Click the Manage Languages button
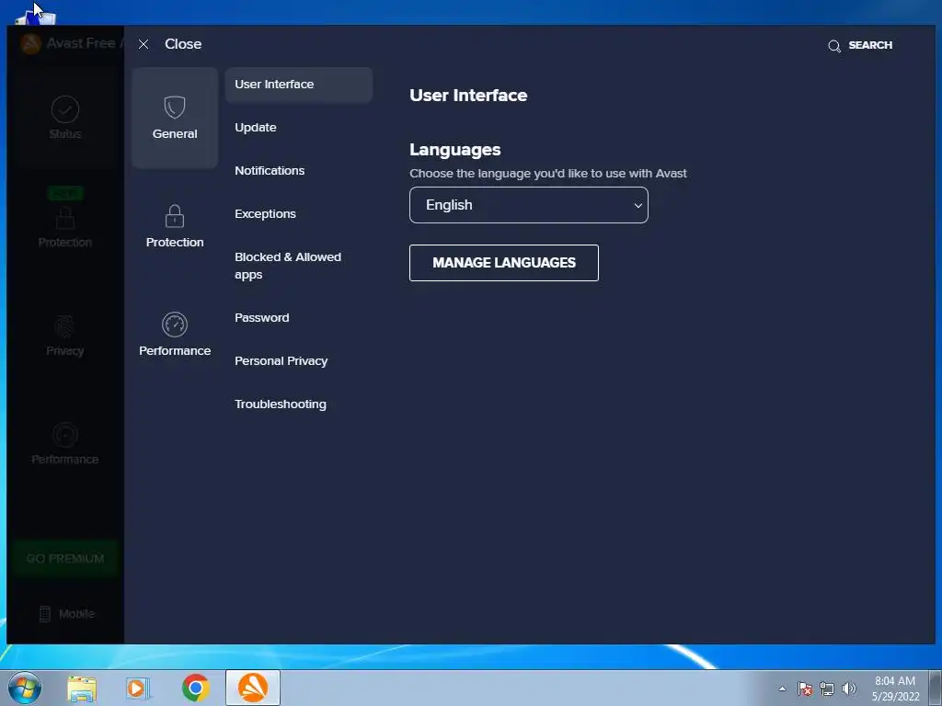The width and height of the screenshot is (942, 706). coord(504,263)
